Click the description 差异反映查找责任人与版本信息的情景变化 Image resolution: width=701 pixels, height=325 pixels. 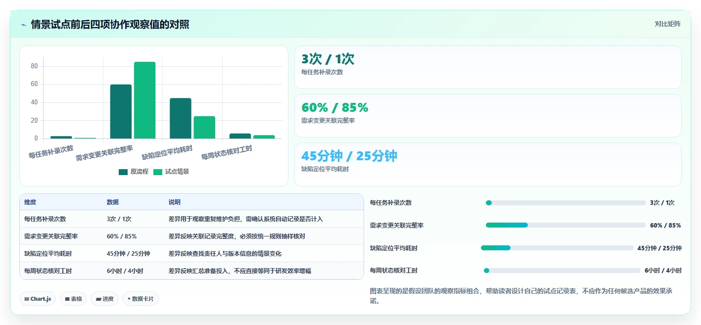point(225,253)
